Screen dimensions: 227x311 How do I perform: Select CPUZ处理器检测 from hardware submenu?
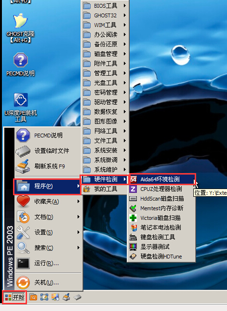161,189
